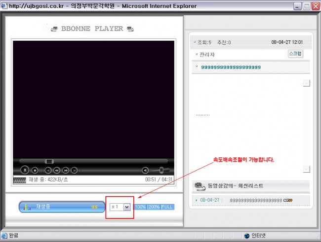Fast forward the video

[66, 170]
